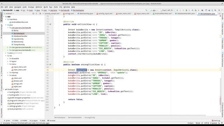Select colors.xml in the values folder
This screenshot has width=224, height=126.
point(17,78)
